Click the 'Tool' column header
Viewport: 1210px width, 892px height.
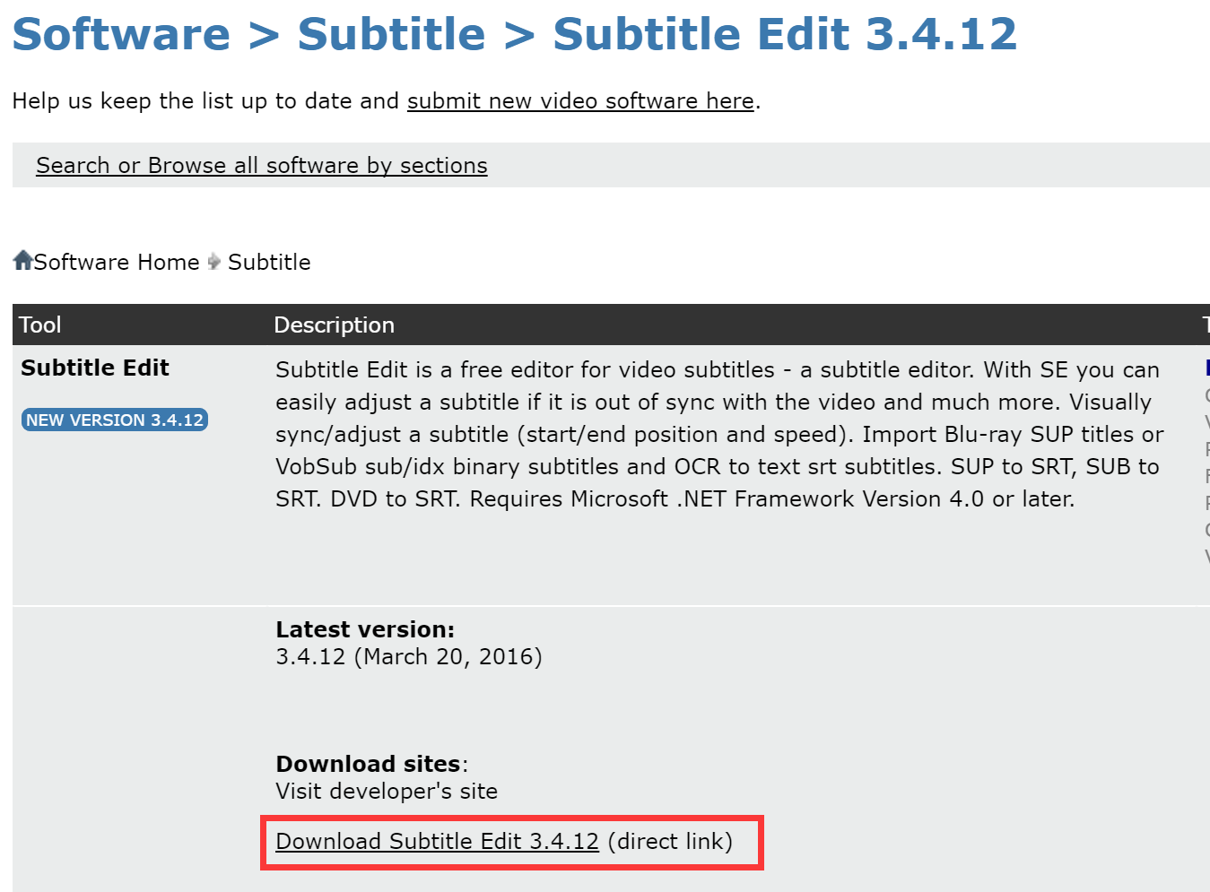click(40, 325)
